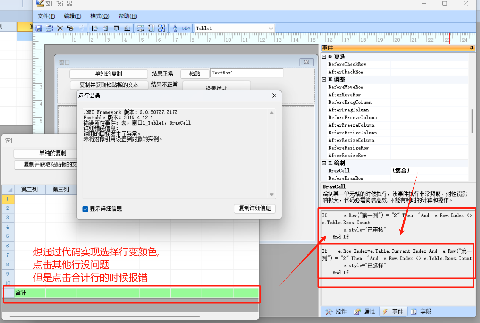This screenshot has width=480, height=323.
Task: Click the error dialog scroll-down arrow
Action: click(x=271, y=195)
